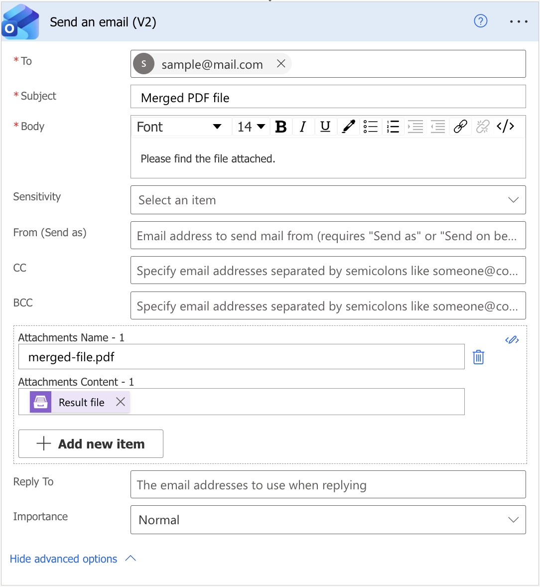The image size is (540, 587).
Task: Edit Attachments Name merged-file.pdf field
Action: (242, 357)
